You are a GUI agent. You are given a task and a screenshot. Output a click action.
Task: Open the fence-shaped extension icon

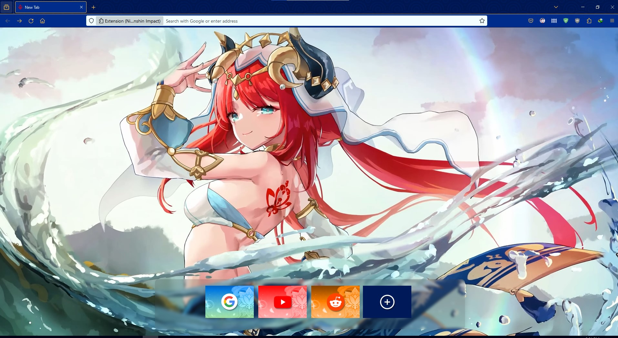pos(554,21)
